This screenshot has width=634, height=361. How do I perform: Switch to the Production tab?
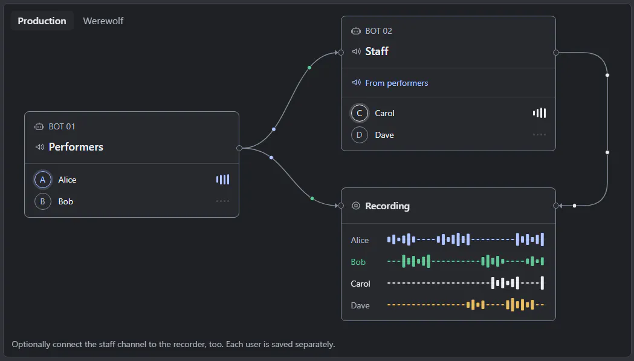(42, 21)
